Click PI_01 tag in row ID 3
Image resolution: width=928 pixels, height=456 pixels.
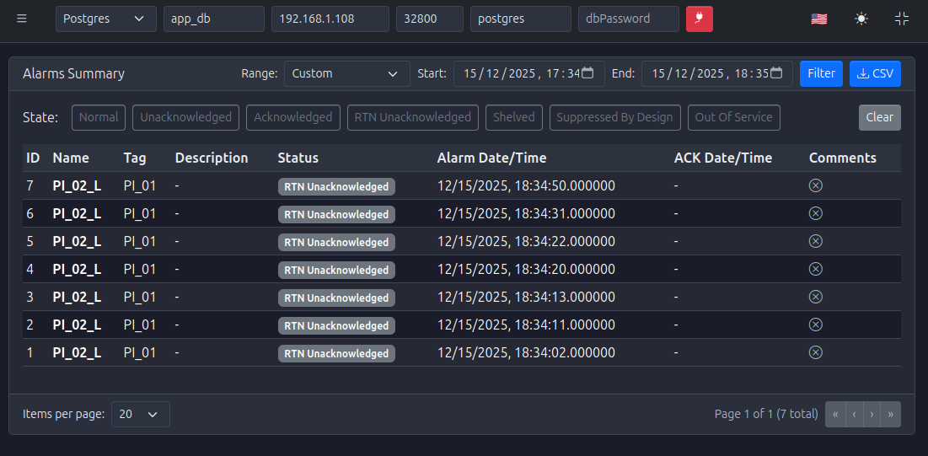140,298
